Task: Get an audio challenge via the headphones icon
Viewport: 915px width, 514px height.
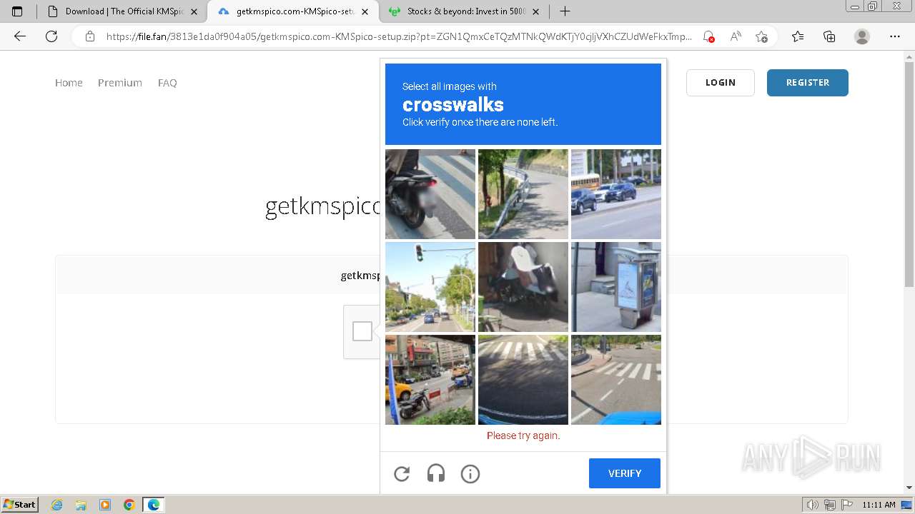Action: coord(436,473)
